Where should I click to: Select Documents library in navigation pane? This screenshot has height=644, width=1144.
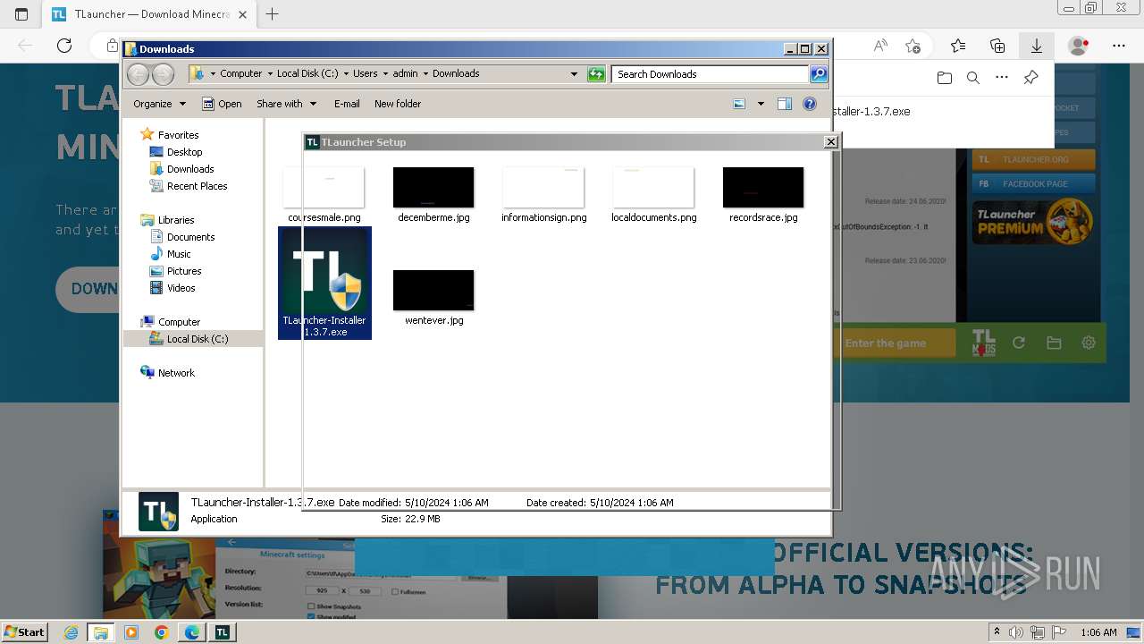(190, 237)
